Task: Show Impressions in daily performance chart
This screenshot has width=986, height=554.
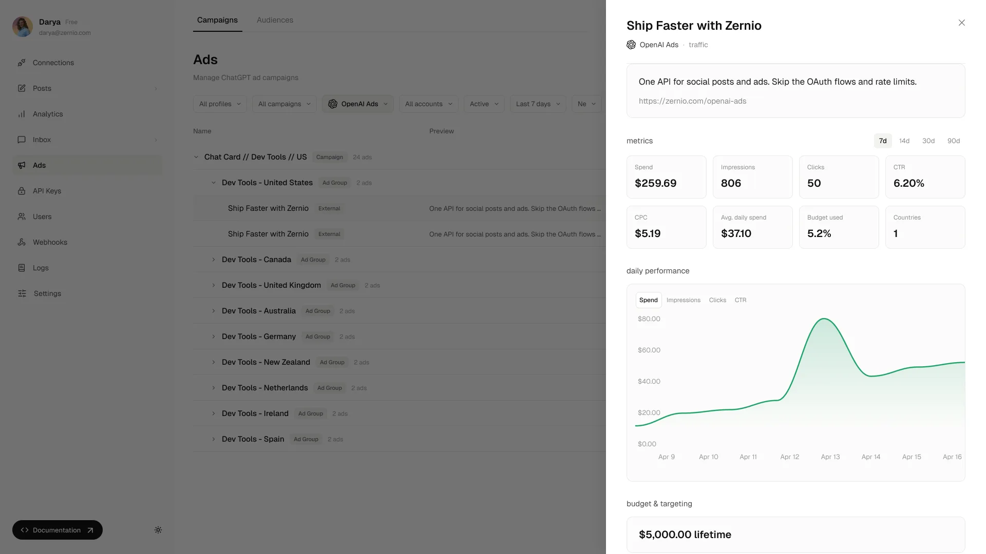Action: click(x=684, y=300)
